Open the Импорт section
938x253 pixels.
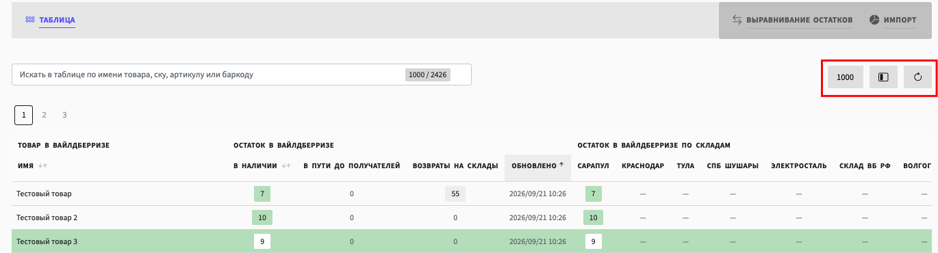[x=893, y=20]
